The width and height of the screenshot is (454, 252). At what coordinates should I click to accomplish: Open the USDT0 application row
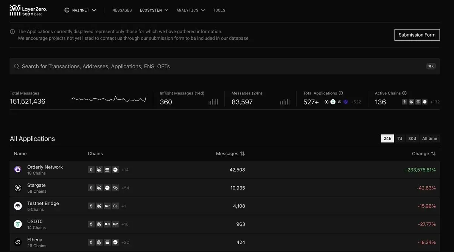(225, 224)
